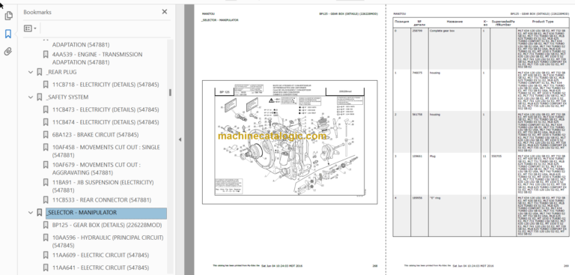Screen dimensions: 575x275
Task: Open bookmark 11CB473 - ELECTRICITY (DETAILS)
Action: point(106,109)
